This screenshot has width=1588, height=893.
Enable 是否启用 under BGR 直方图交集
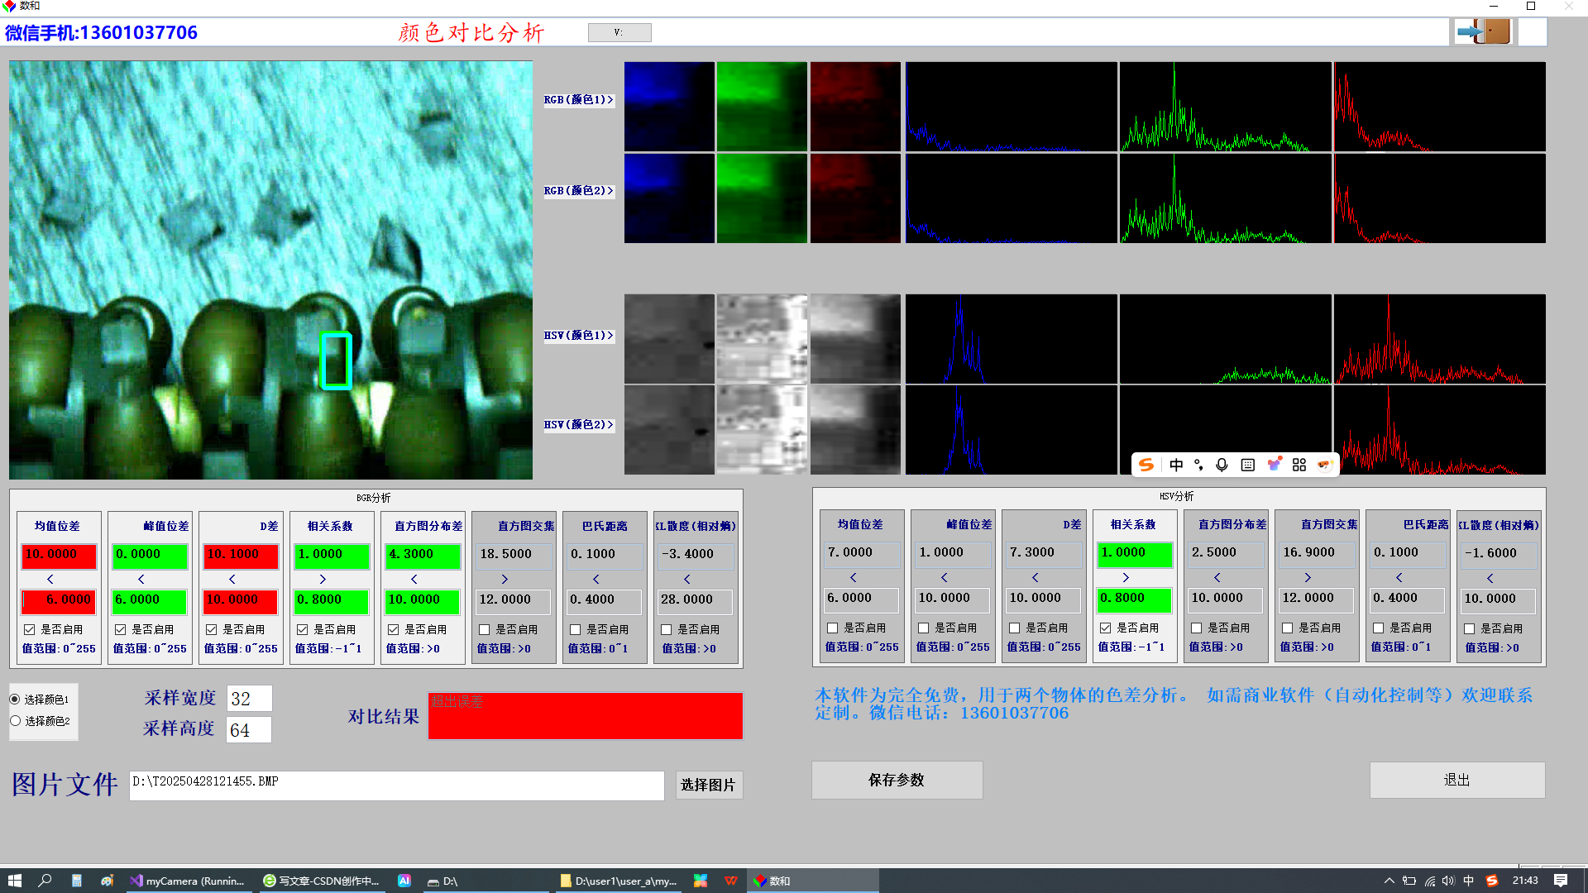(485, 629)
